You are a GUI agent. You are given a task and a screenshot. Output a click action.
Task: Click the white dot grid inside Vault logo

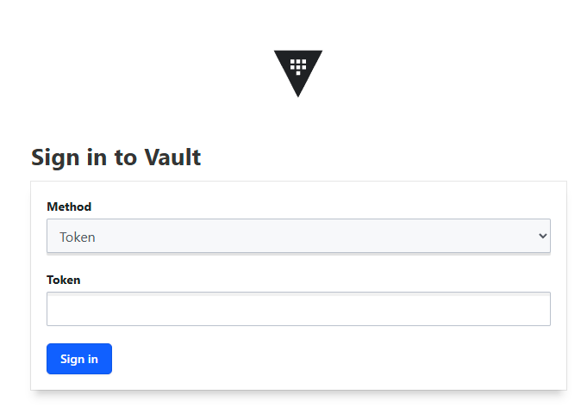(x=298, y=67)
